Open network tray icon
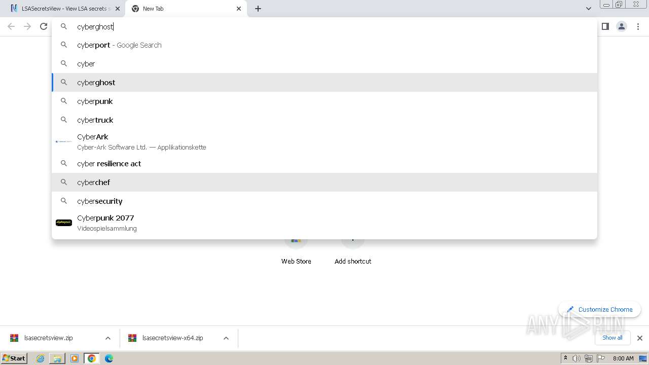 [x=589, y=358]
